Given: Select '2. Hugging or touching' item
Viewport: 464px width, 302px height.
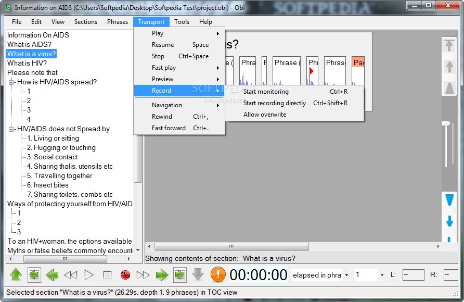Looking at the screenshot, I should (61, 148).
